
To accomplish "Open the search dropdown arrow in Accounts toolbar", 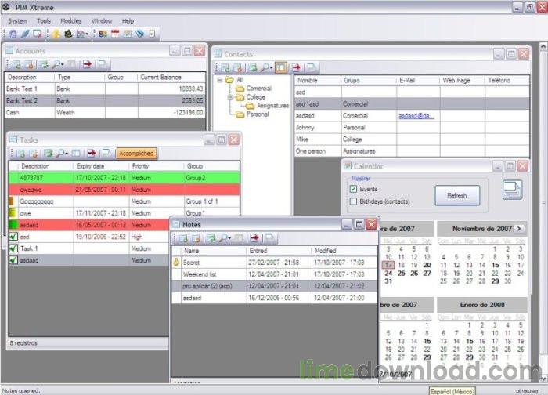I will (62, 64).
